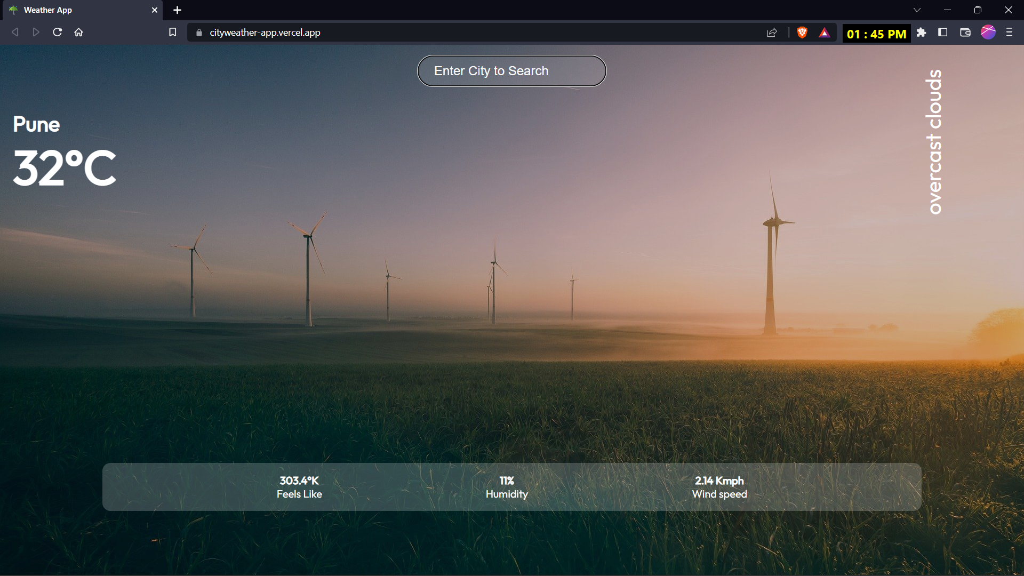
Task: Open a new tab
Action: tap(178, 10)
